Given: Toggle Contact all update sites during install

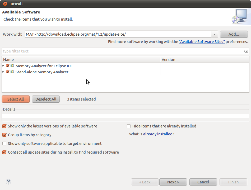Looking at the screenshot, I should coord(4,152).
